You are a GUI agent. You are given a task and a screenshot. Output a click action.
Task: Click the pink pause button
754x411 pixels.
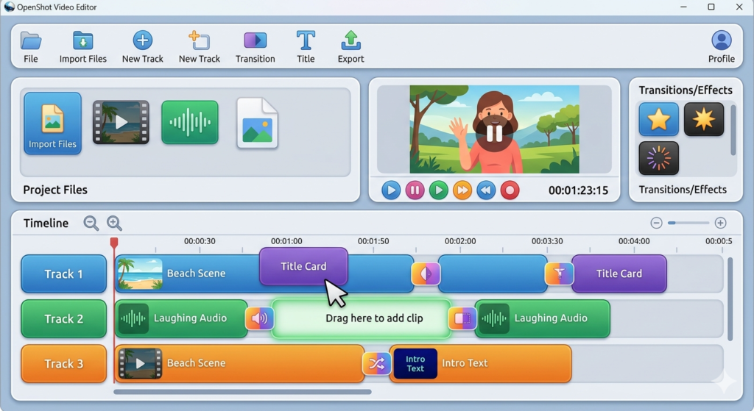click(415, 190)
